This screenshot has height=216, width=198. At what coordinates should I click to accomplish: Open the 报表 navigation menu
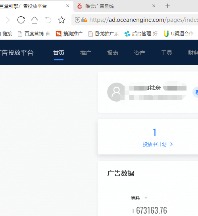[x=113, y=53]
